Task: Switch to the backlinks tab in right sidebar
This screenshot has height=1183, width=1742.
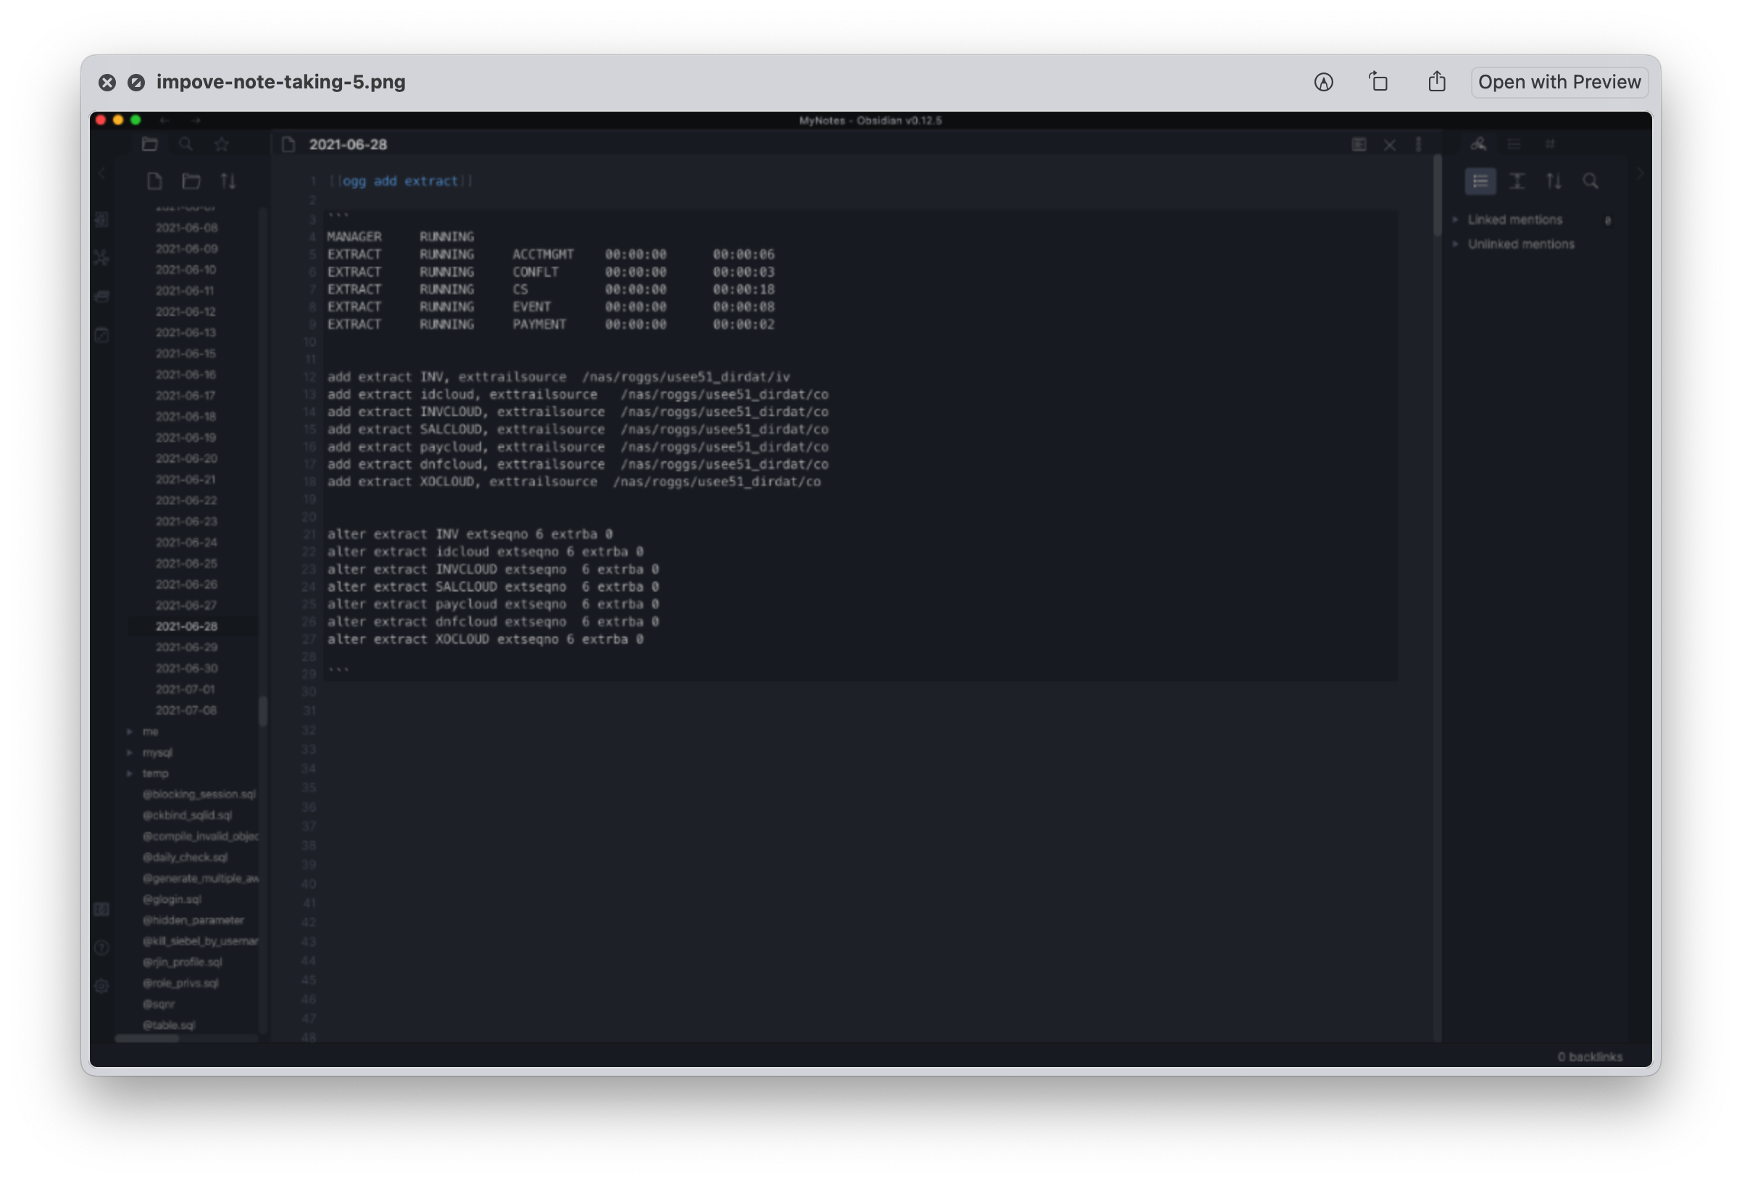Action: 1478,144
